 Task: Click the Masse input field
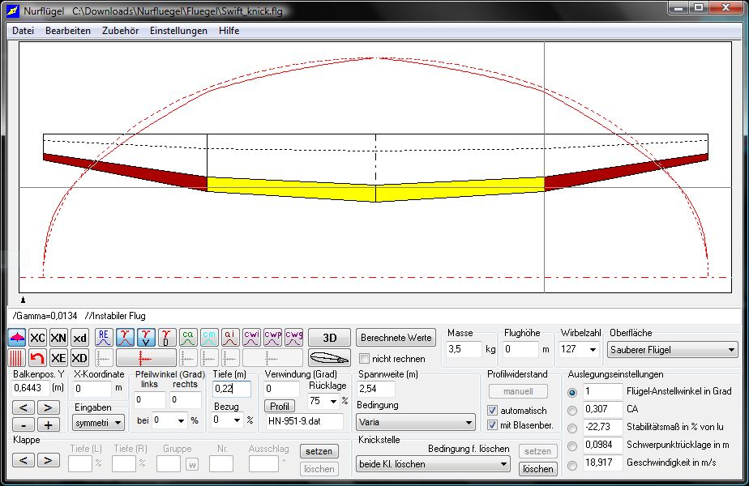click(x=464, y=350)
